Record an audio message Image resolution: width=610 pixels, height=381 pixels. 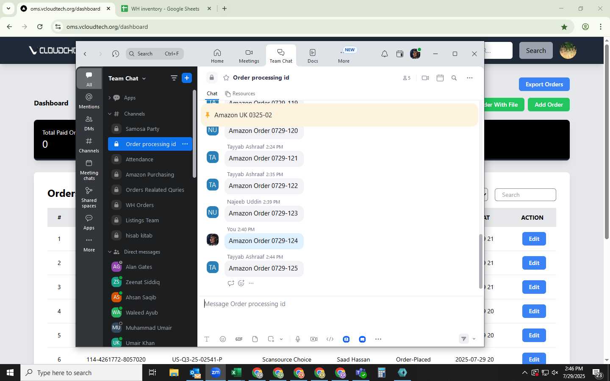pyautogui.click(x=298, y=339)
